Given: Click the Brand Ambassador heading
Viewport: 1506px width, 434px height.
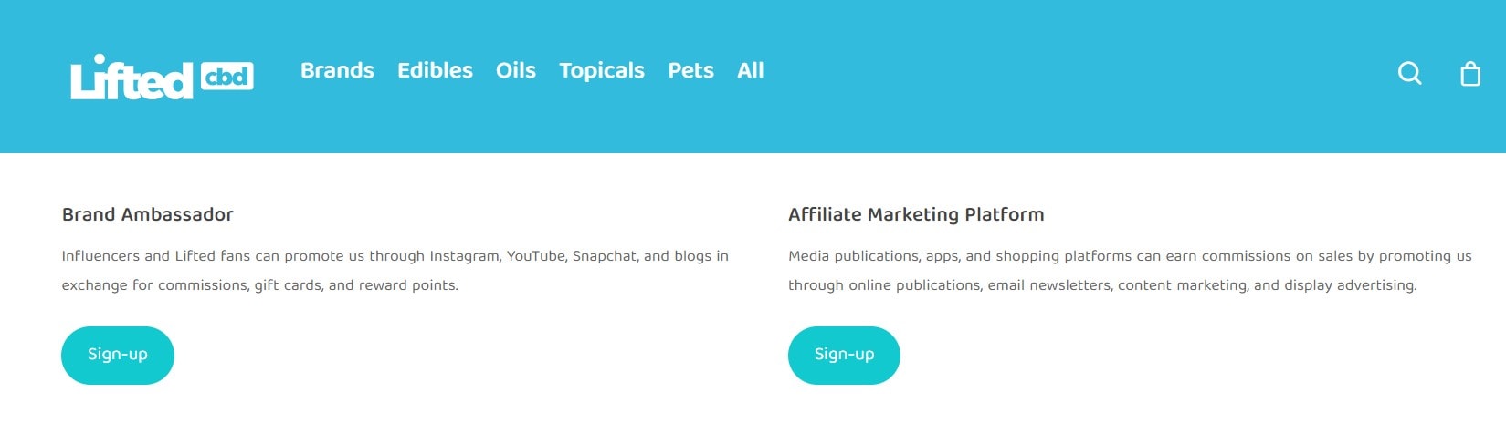Looking at the screenshot, I should click(148, 214).
